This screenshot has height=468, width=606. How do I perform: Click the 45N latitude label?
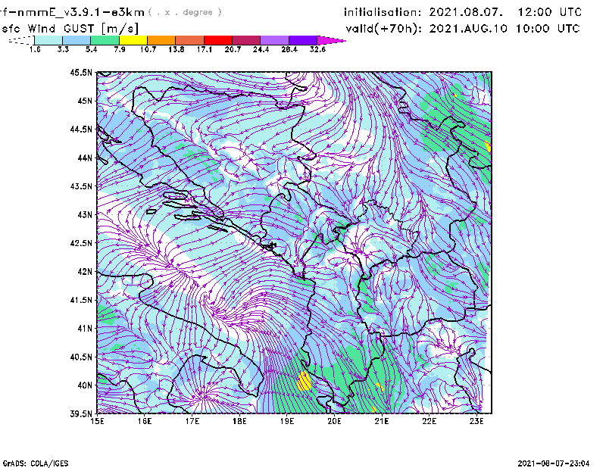(85, 101)
